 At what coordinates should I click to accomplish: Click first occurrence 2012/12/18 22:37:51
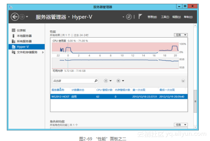[x=145, y=96]
